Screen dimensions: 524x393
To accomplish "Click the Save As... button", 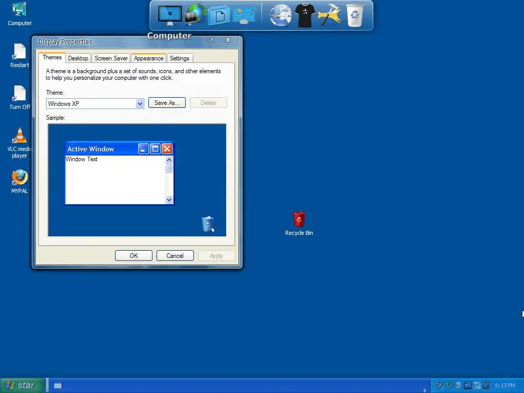I will point(167,103).
